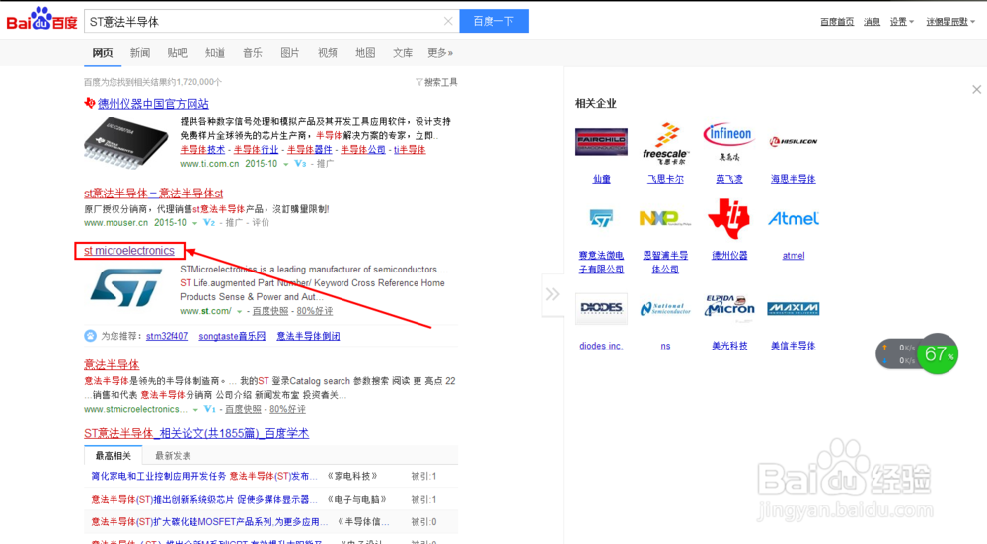Click the V2 verification badge on mouser result
This screenshot has width=987, height=544.
tap(209, 223)
